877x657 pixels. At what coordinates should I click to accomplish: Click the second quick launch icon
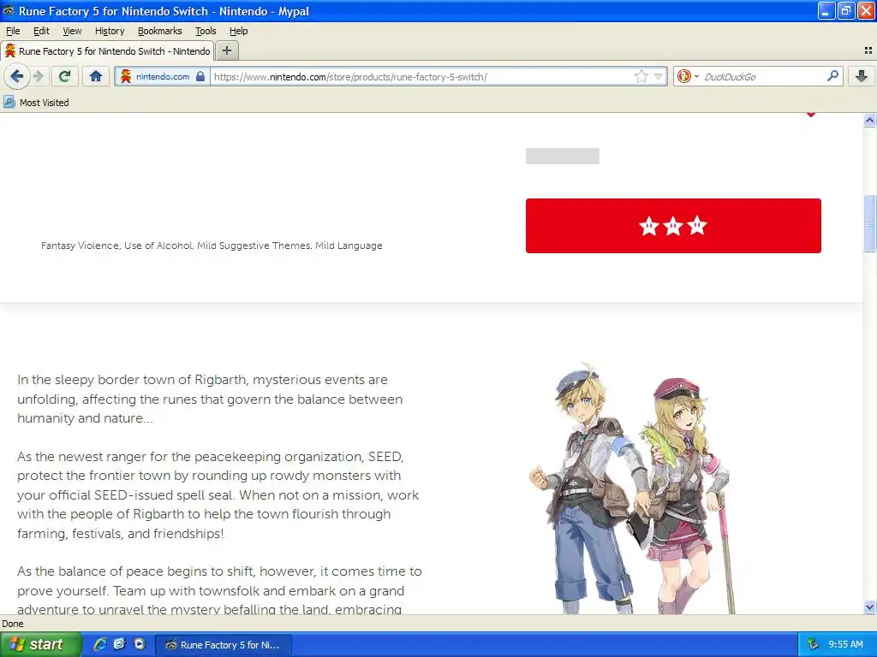click(x=119, y=644)
